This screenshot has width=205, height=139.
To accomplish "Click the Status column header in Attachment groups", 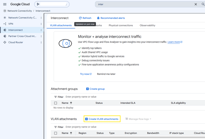I will click(99, 103).
